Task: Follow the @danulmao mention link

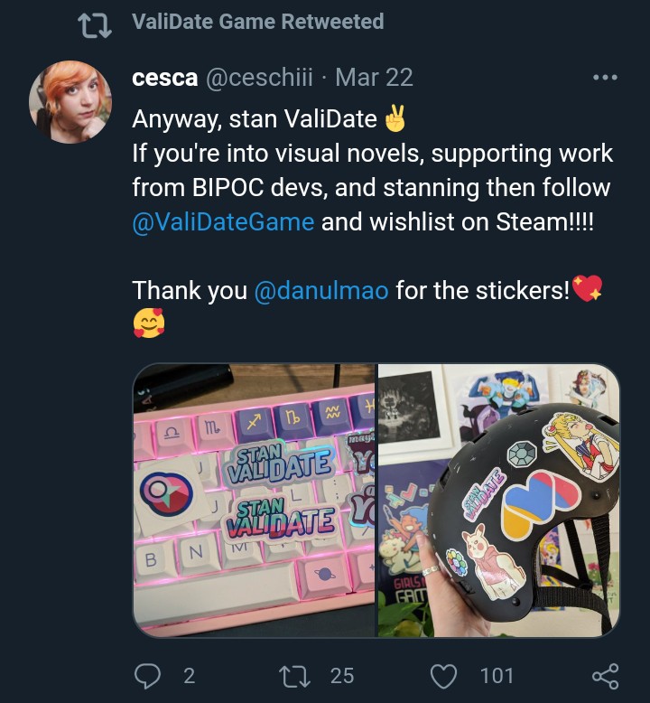Action: point(321,291)
